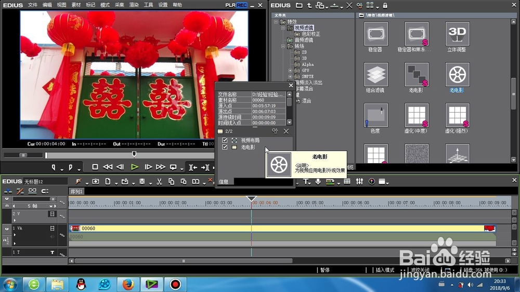Expand the GPU transitions folder

click(290, 70)
